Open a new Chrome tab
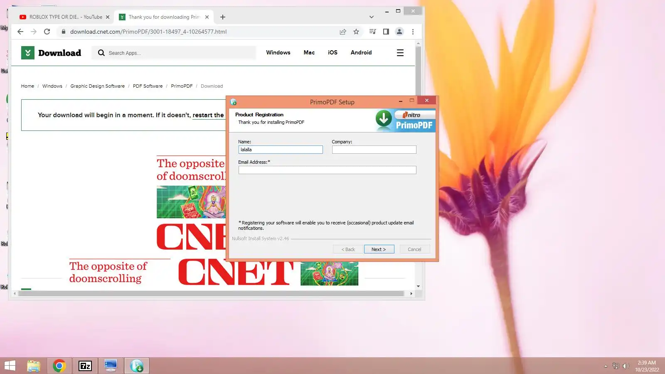This screenshot has height=374, width=665. pyautogui.click(x=223, y=17)
